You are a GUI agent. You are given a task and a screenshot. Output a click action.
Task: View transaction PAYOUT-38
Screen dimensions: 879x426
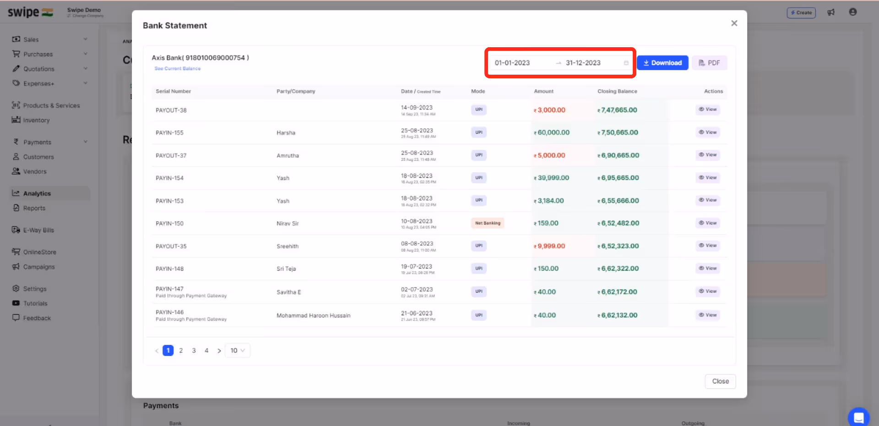(x=708, y=109)
